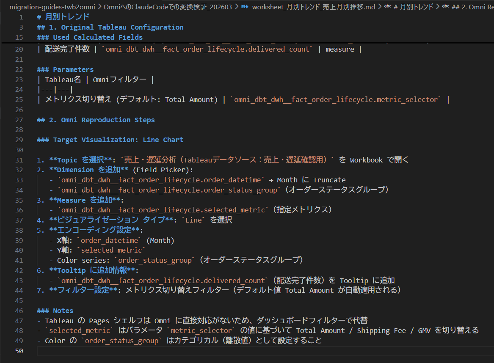Image resolution: width=494 pixels, height=363 pixels.
Task: Select line number 44 in the gutter
Action: (x=19, y=291)
